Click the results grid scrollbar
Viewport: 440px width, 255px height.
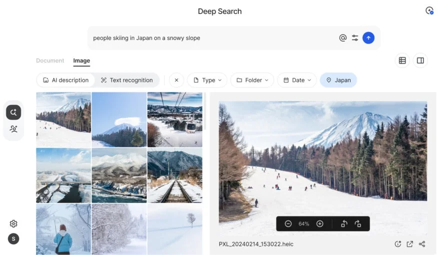click(205, 111)
